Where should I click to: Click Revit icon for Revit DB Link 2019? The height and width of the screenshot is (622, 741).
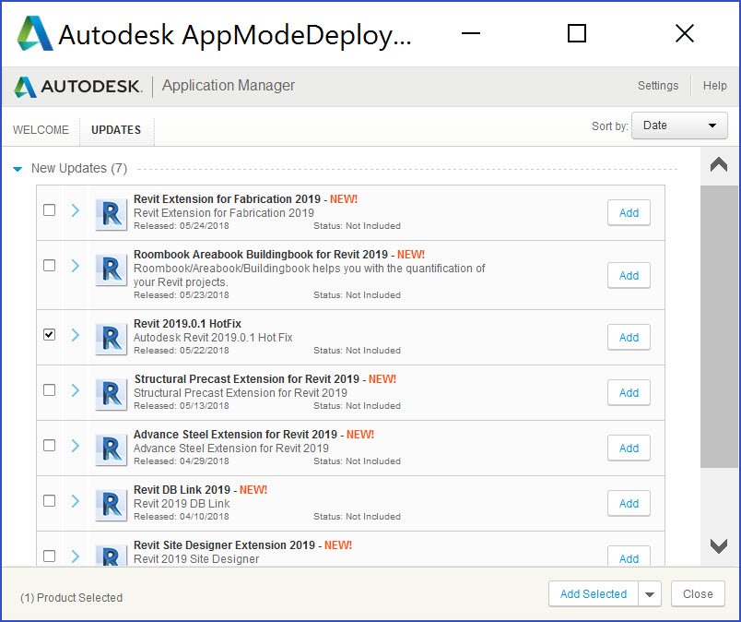[x=111, y=505]
